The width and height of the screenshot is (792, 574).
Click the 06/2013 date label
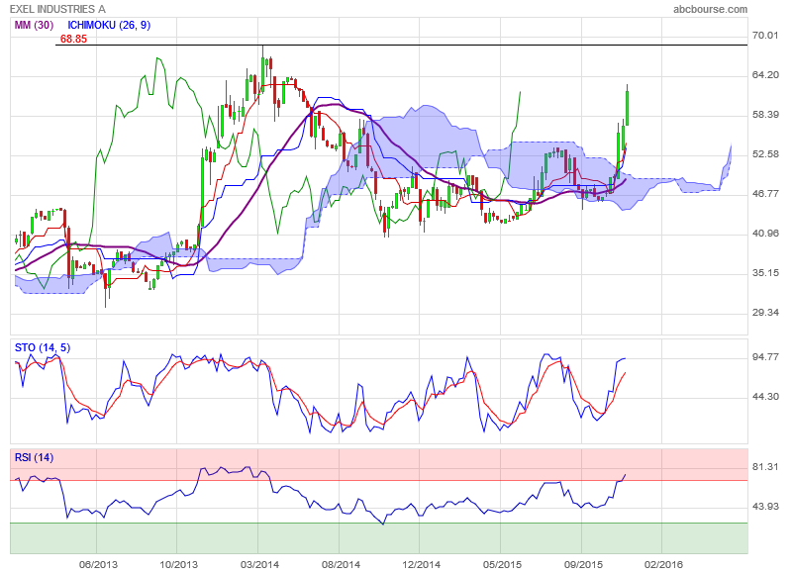point(98,564)
